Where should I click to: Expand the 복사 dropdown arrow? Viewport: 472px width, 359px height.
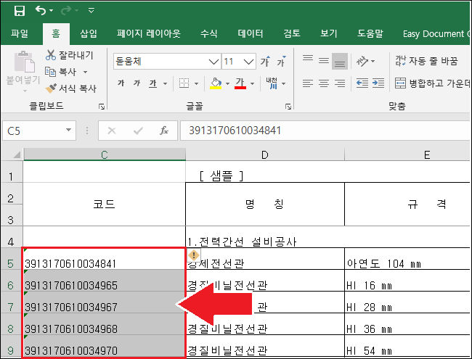click(85, 72)
